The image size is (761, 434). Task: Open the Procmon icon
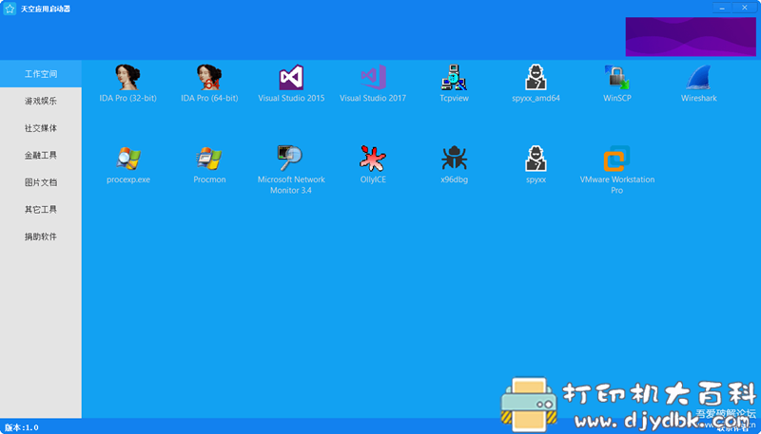click(209, 159)
